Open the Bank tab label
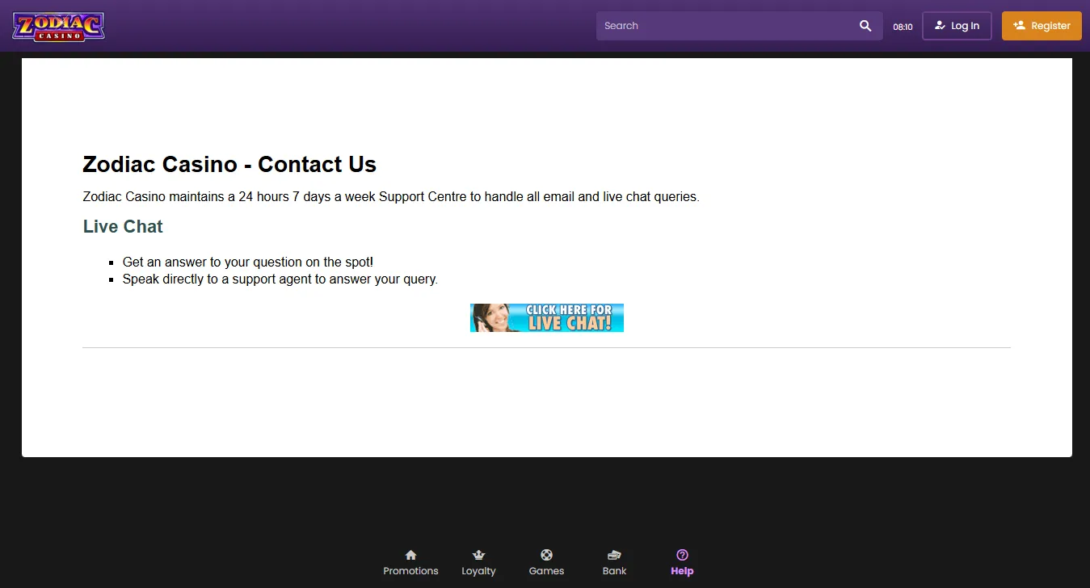The width and height of the screenshot is (1090, 588). pos(614,571)
